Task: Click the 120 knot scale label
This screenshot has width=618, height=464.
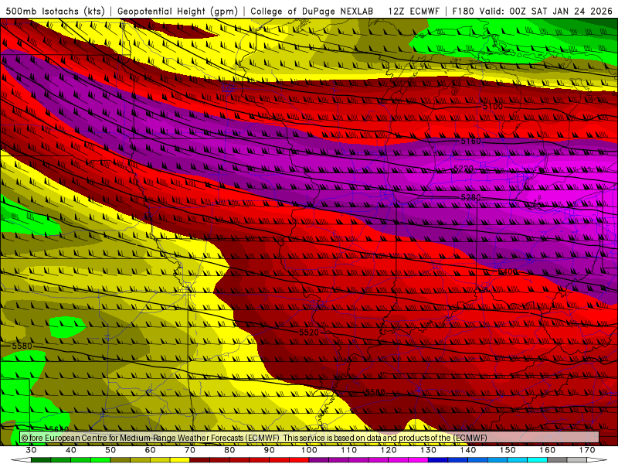Action: click(389, 450)
